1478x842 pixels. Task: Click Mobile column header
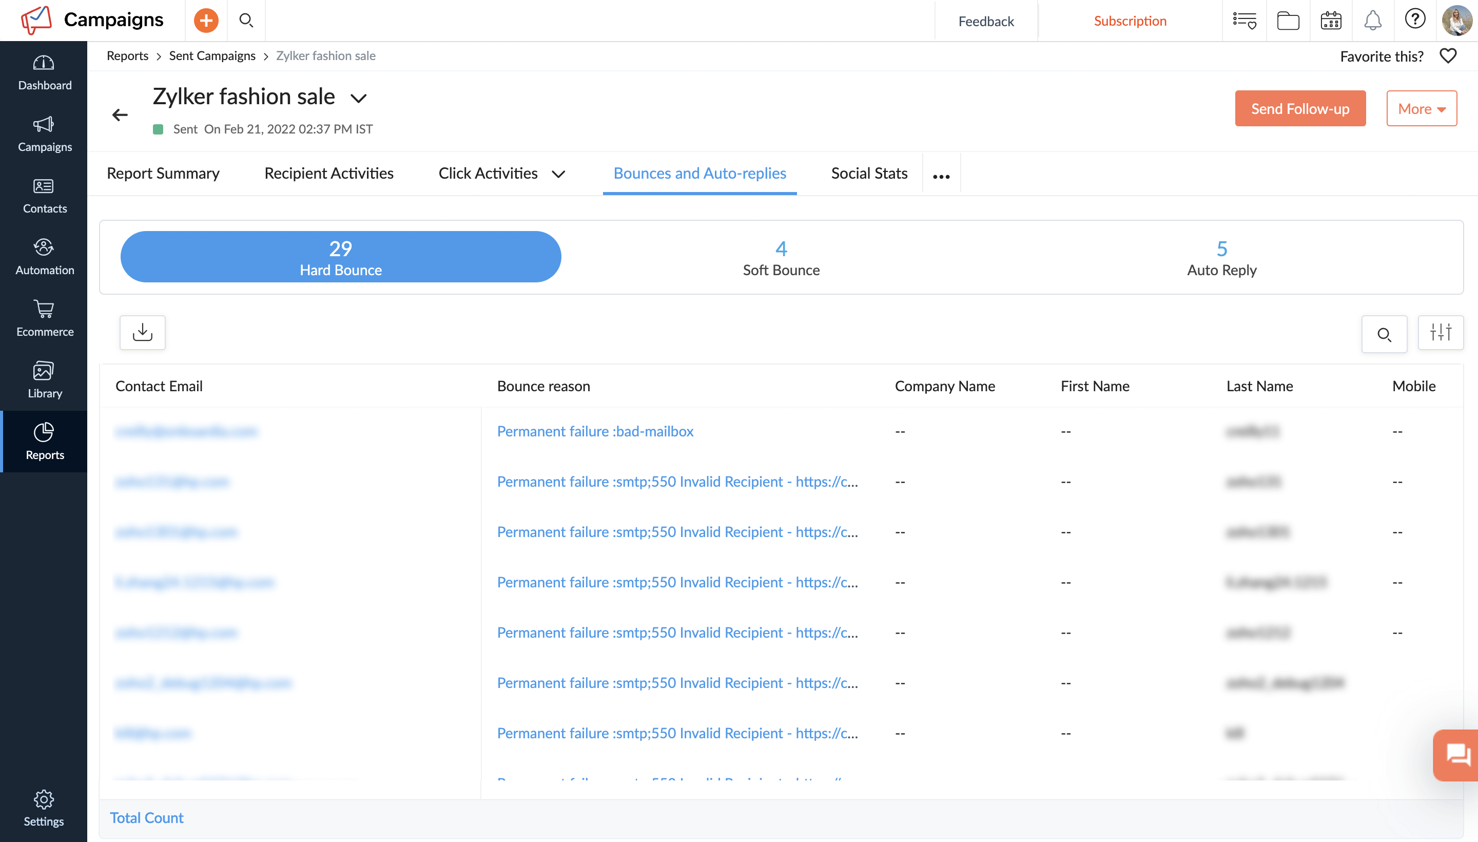(x=1413, y=386)
